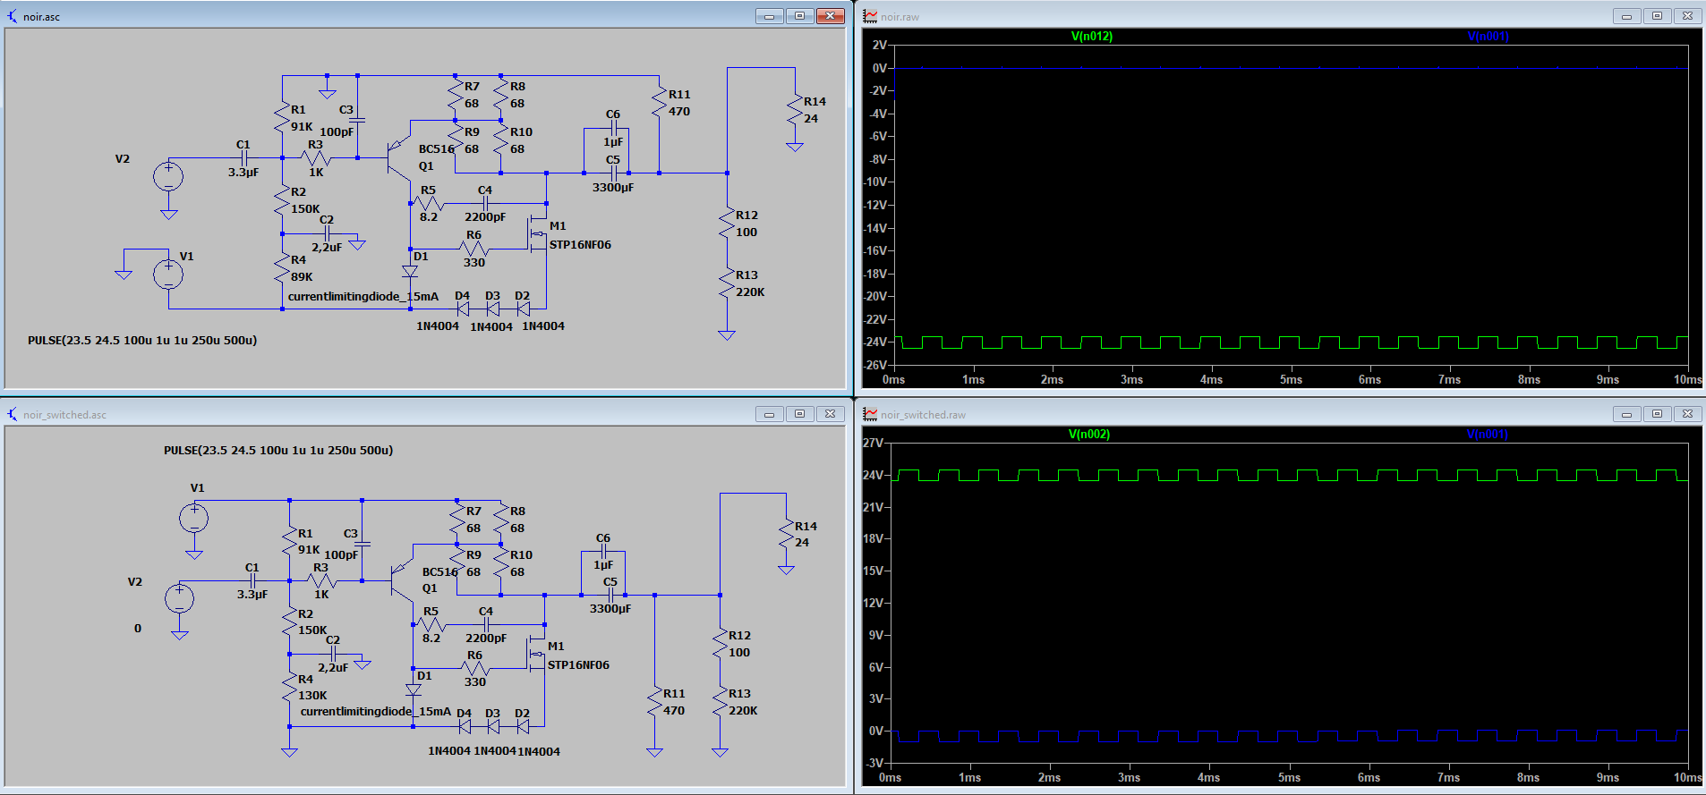Screen dimensions: 1706x795
Task: Maximize the noir_switched.raw window
Action: [x=1657, y=414]
